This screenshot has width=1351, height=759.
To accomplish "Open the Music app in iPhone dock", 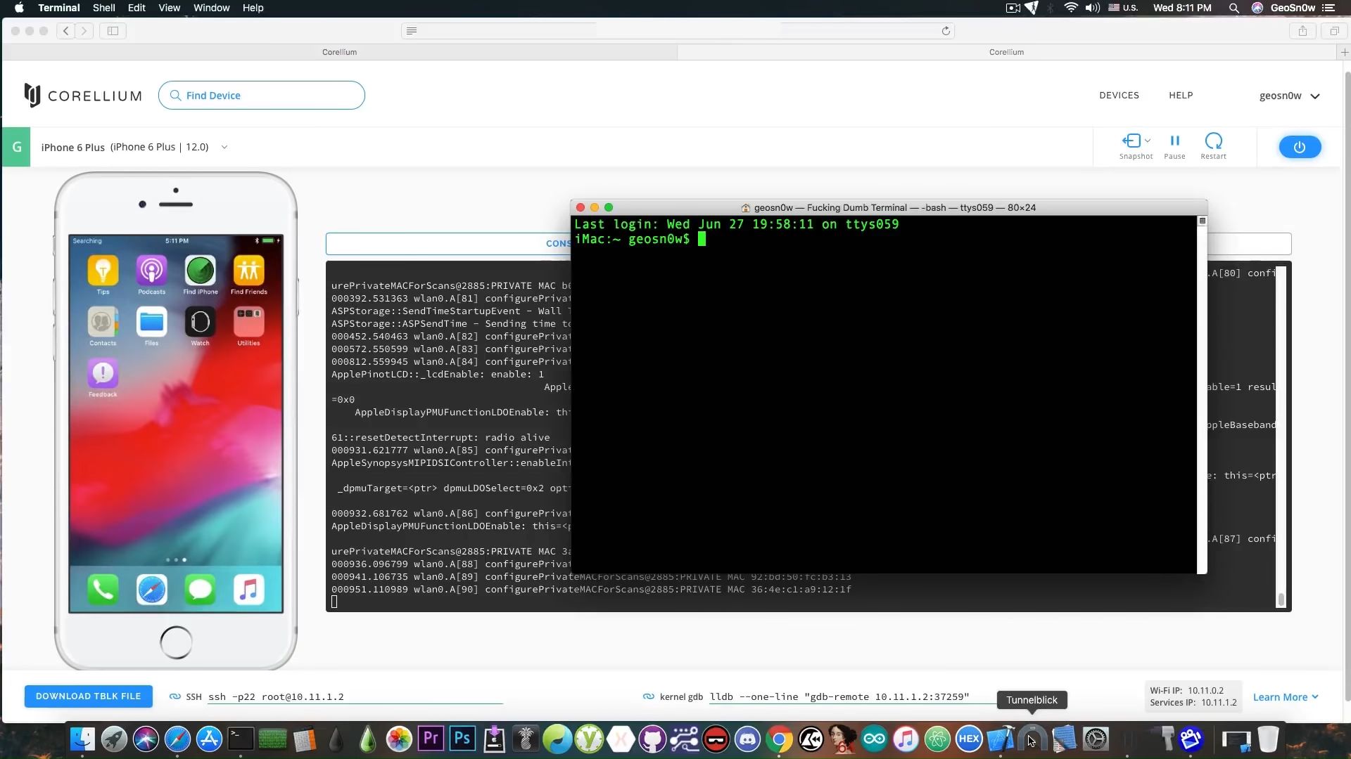I will pos(248,590).
